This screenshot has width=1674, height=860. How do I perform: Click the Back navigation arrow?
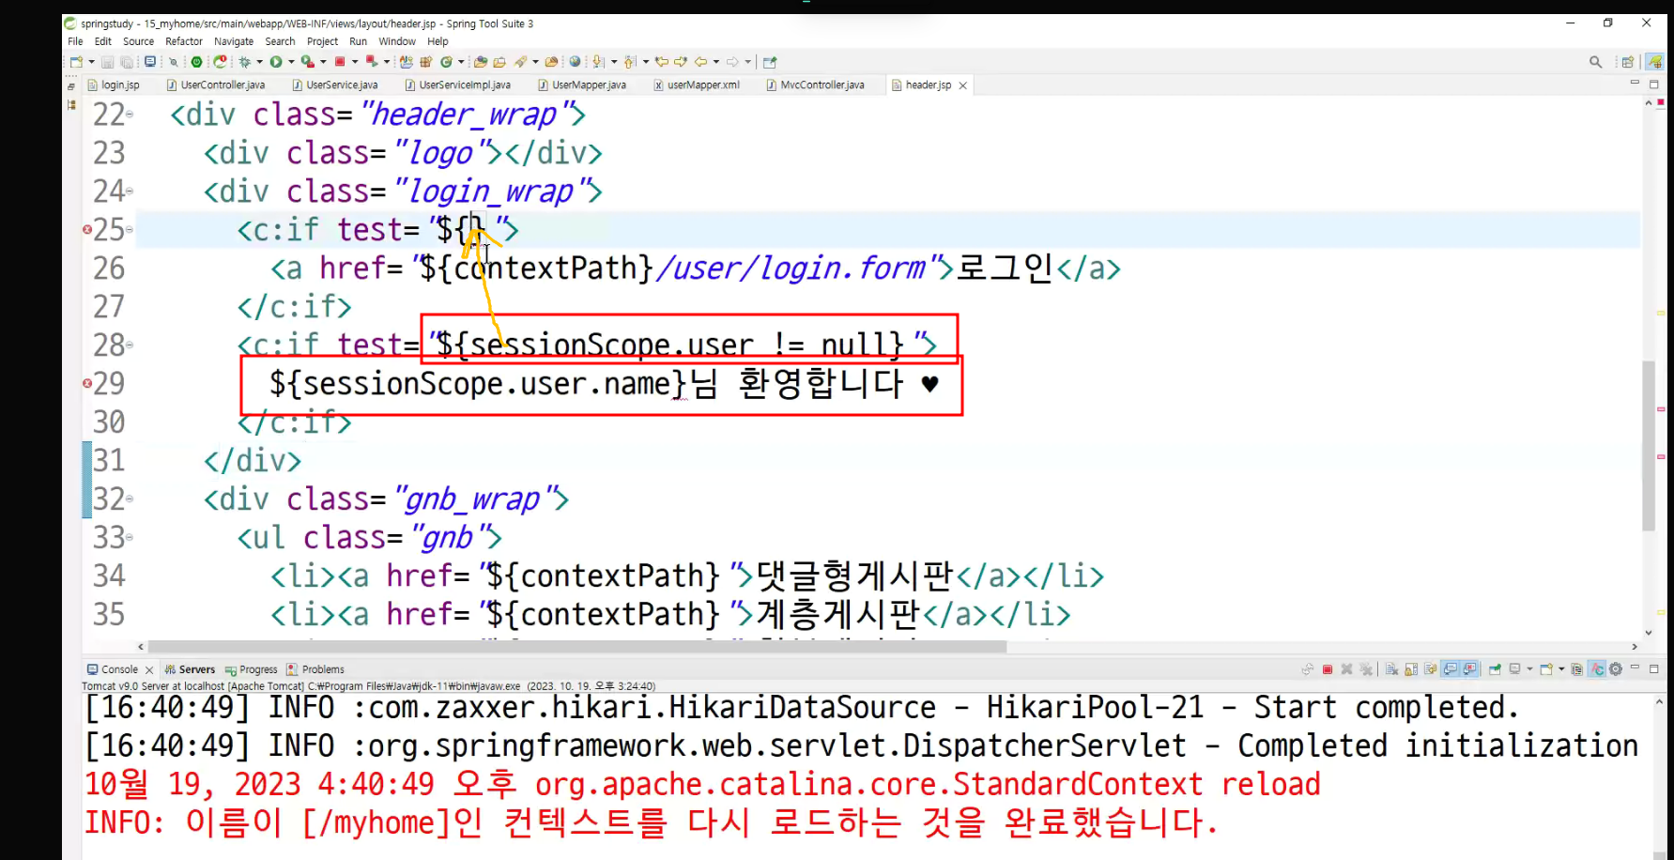701,62
